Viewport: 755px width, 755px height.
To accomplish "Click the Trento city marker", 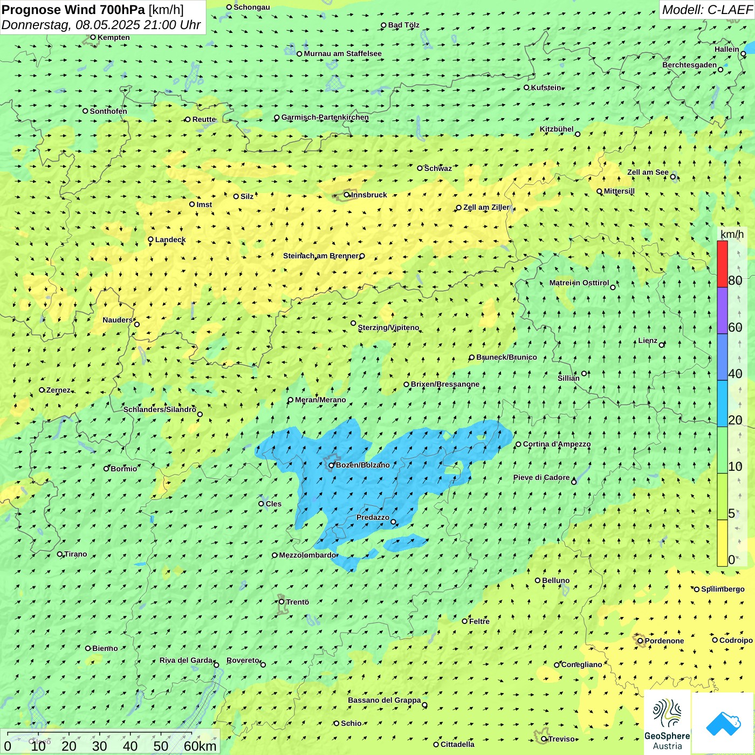I will pyautogui.click(x=282, y=602).
